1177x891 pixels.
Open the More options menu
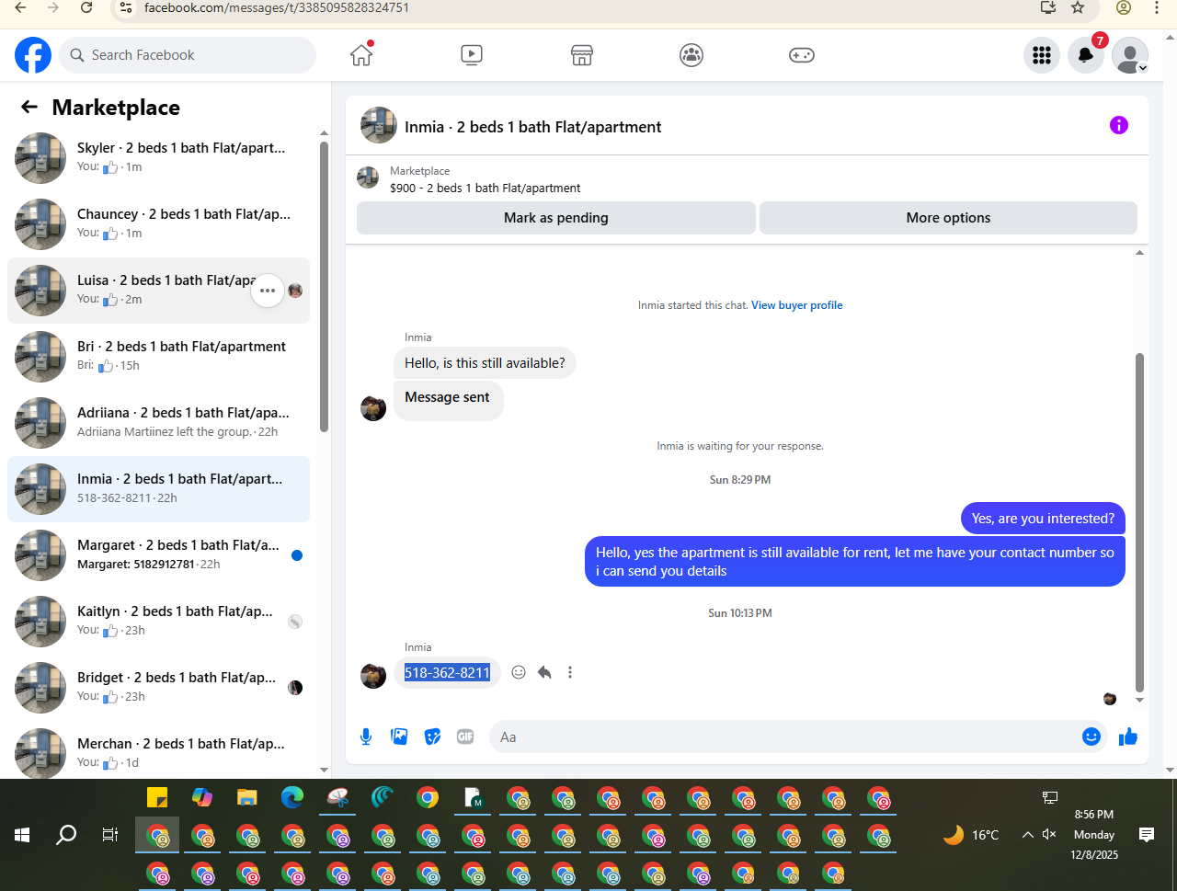(948, 218)
